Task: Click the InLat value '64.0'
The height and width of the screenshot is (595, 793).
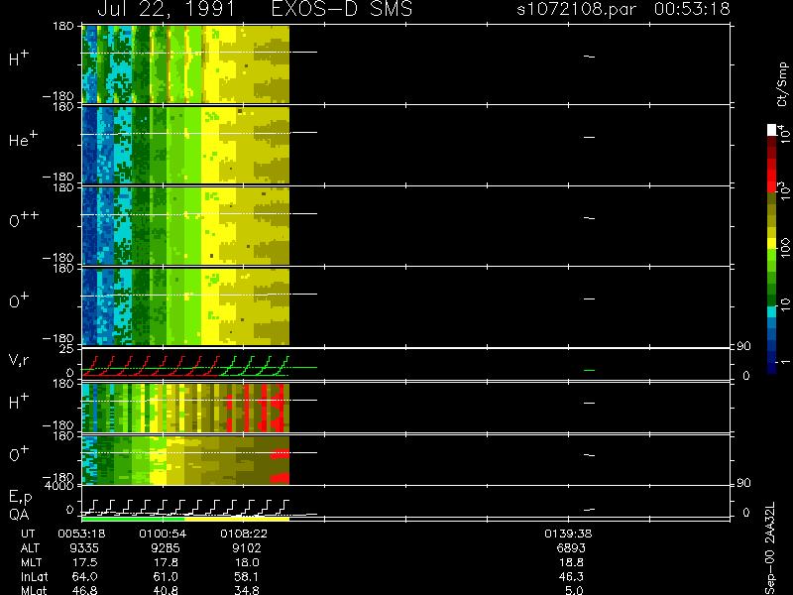Action: coord(84,577)
